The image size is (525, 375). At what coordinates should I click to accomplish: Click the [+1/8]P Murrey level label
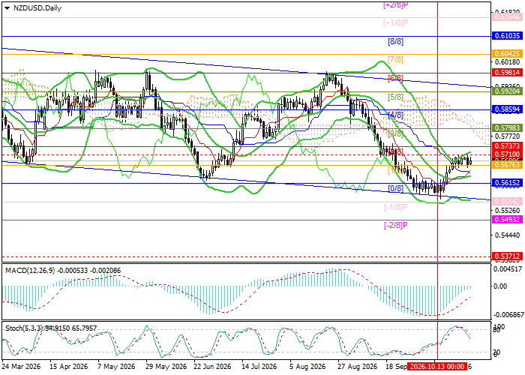point(396,23)
